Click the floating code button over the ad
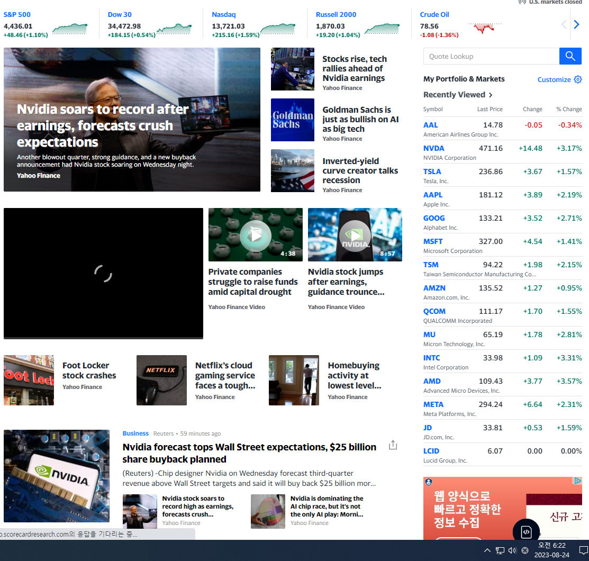This screenshot has height=561, width=589. coord(526,531)
